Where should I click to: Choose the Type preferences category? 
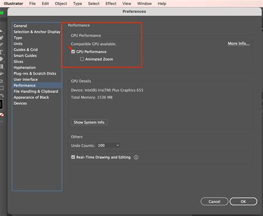click(37, 38)
